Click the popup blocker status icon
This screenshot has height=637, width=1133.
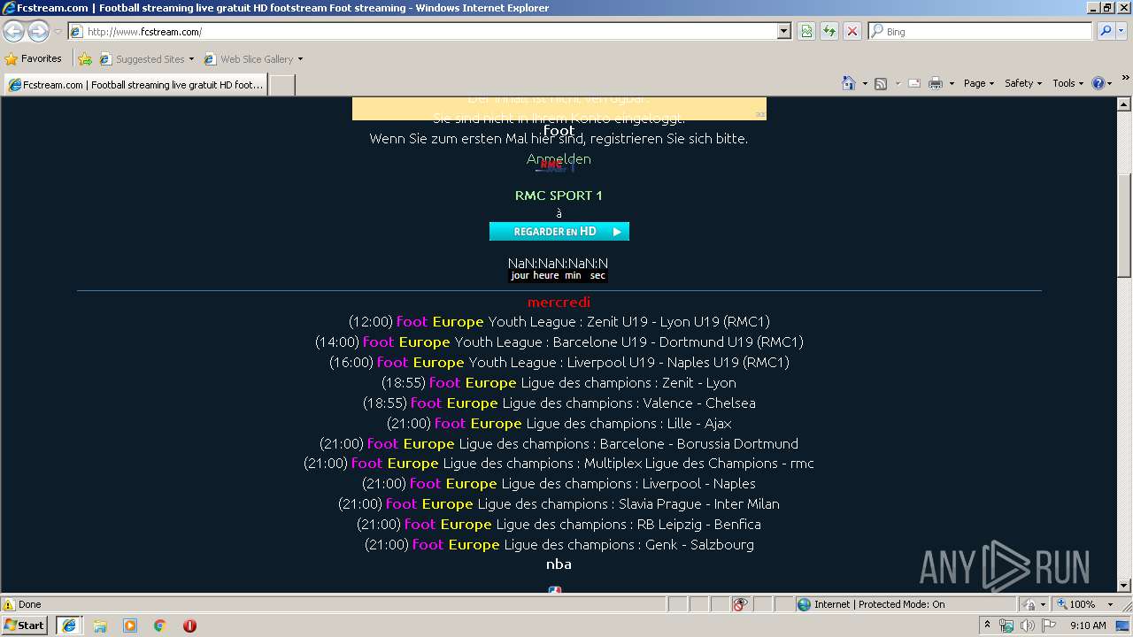pyautogui.click(x=741, y=604)
